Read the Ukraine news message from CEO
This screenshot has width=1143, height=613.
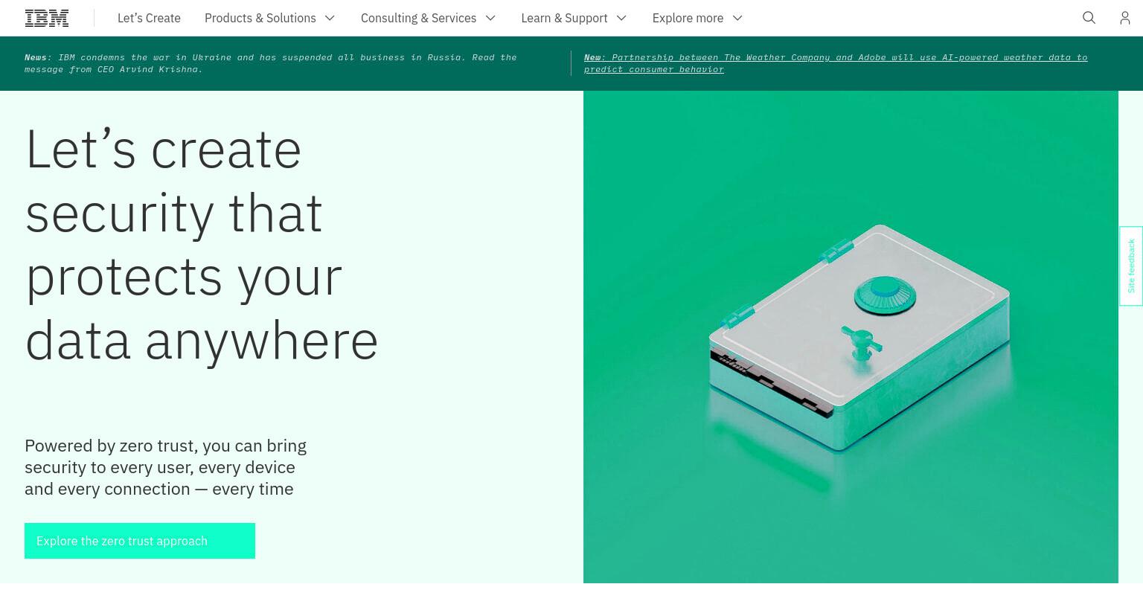pyautogui.click(x=271, y=63)
